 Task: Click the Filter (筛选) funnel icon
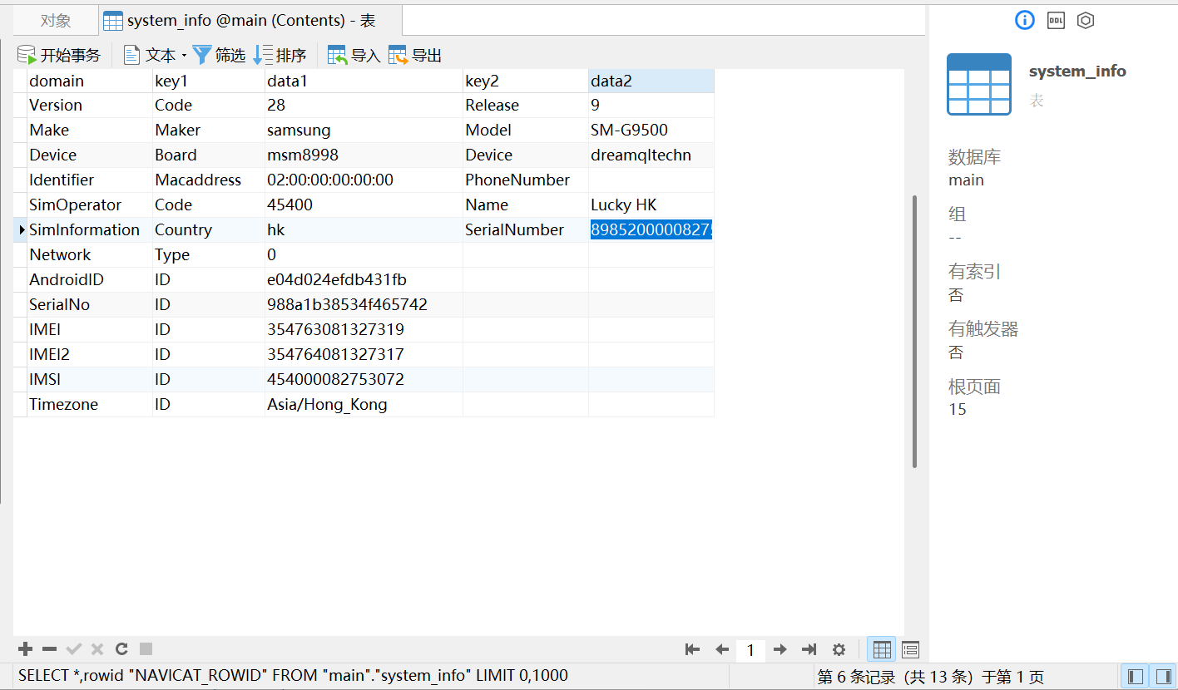pos(202,56)
